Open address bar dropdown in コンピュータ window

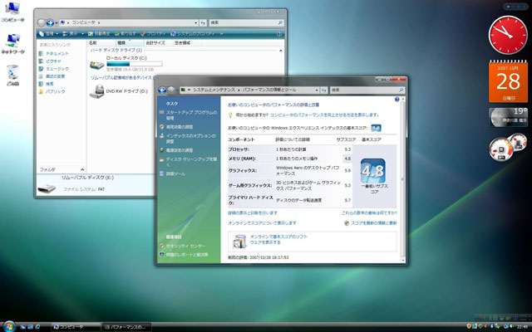(196, 22)
